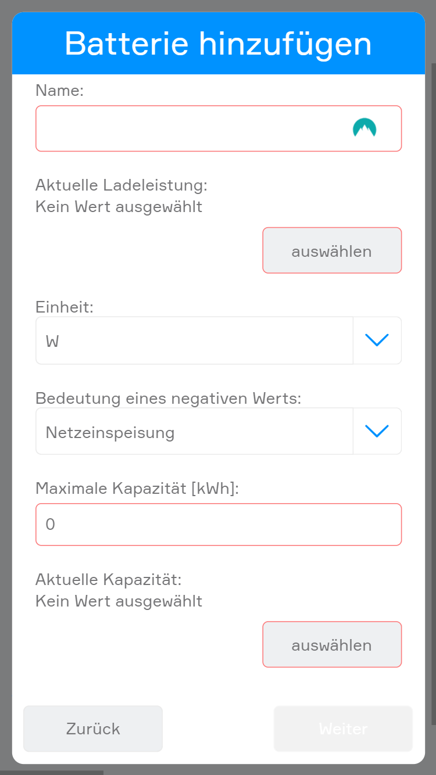Click Kein Wert ausgewählt under Ladeleistung
The height and width of the screenshot is (775, 436).
pos(119,206)
